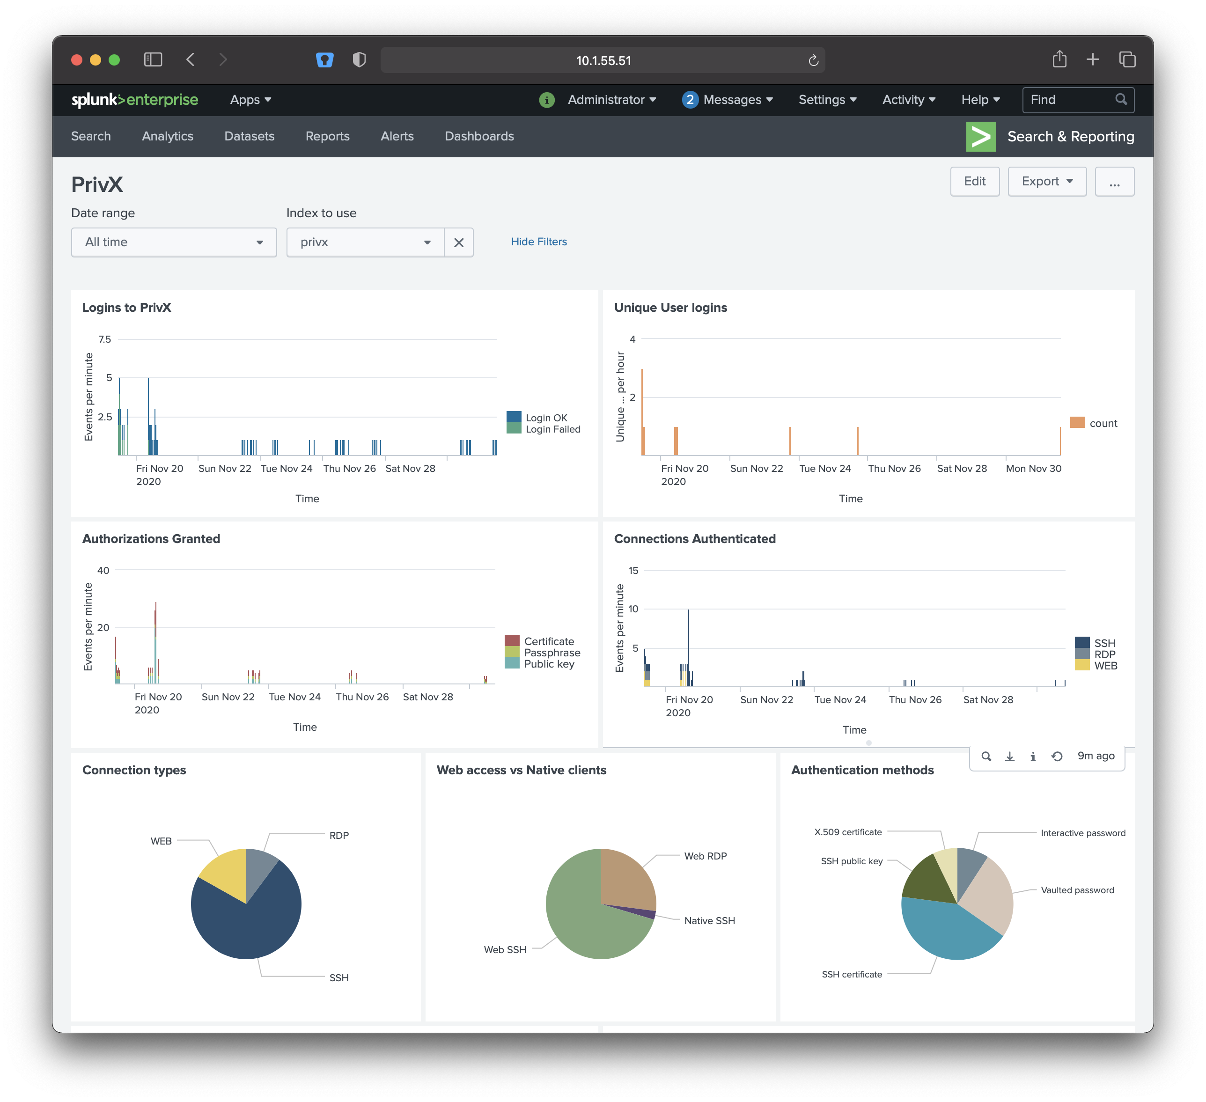The height and width of the screenshot is (1102, 1206).
Task: Open the Messages dropdown
Action: tap(738, 100)
